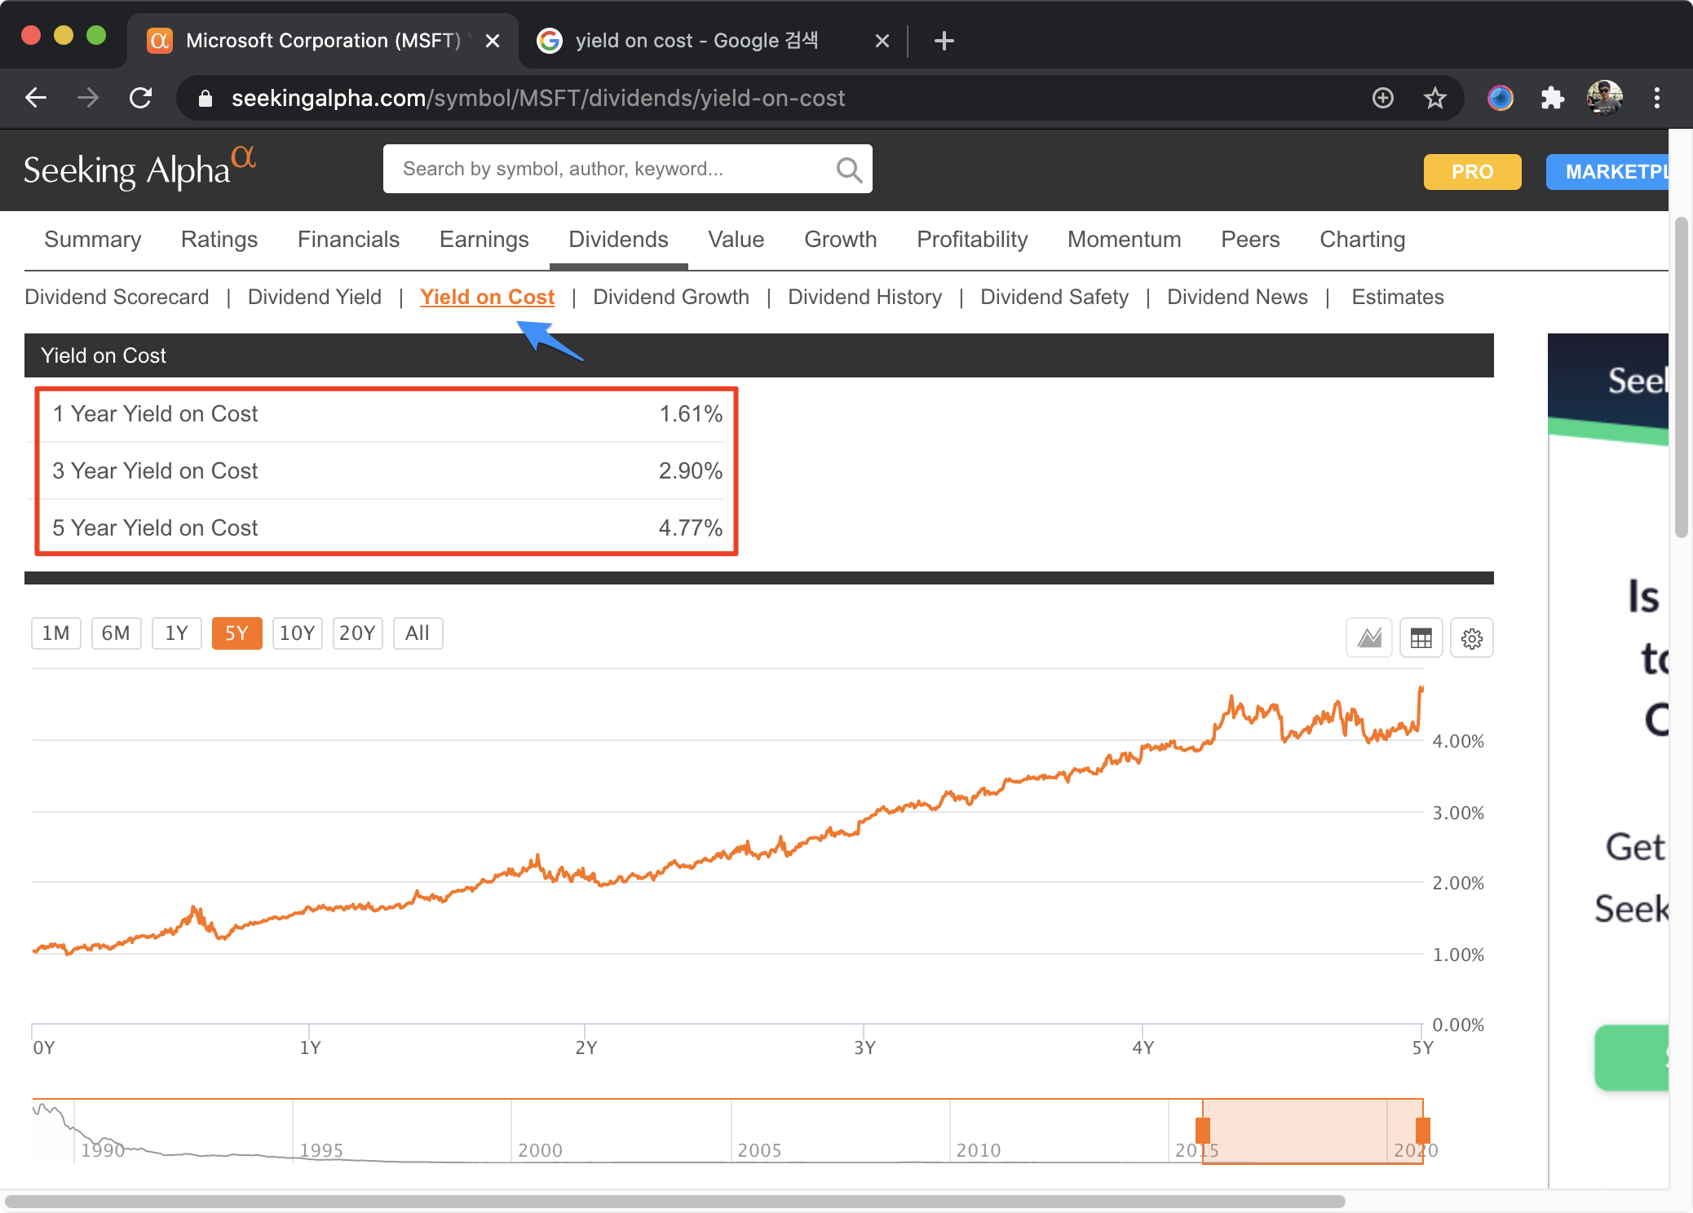Open the Financials tab
1693x1213 pixels.
[x=348, y=240]
